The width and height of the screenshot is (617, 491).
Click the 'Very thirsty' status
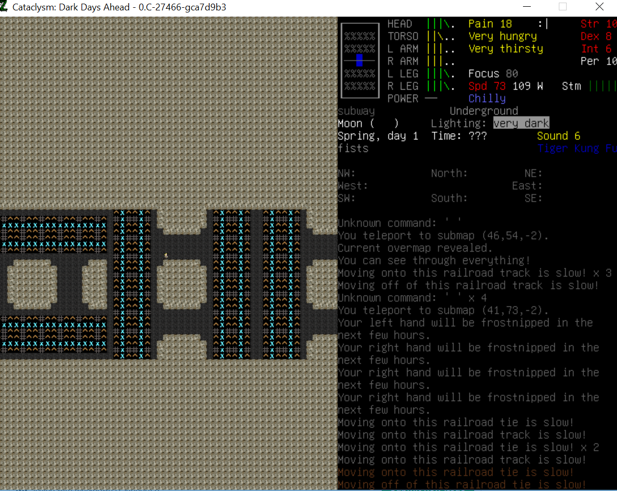click(x=506, y=49)
